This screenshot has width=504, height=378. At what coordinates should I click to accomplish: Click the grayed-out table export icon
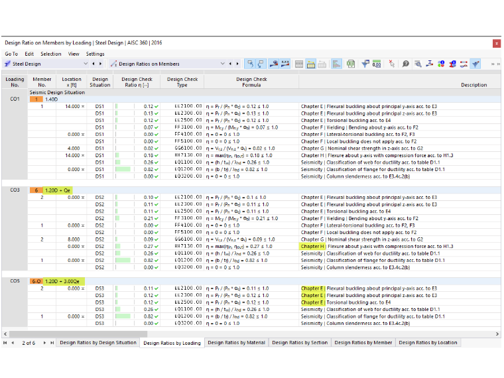click(x=322, y=64)
